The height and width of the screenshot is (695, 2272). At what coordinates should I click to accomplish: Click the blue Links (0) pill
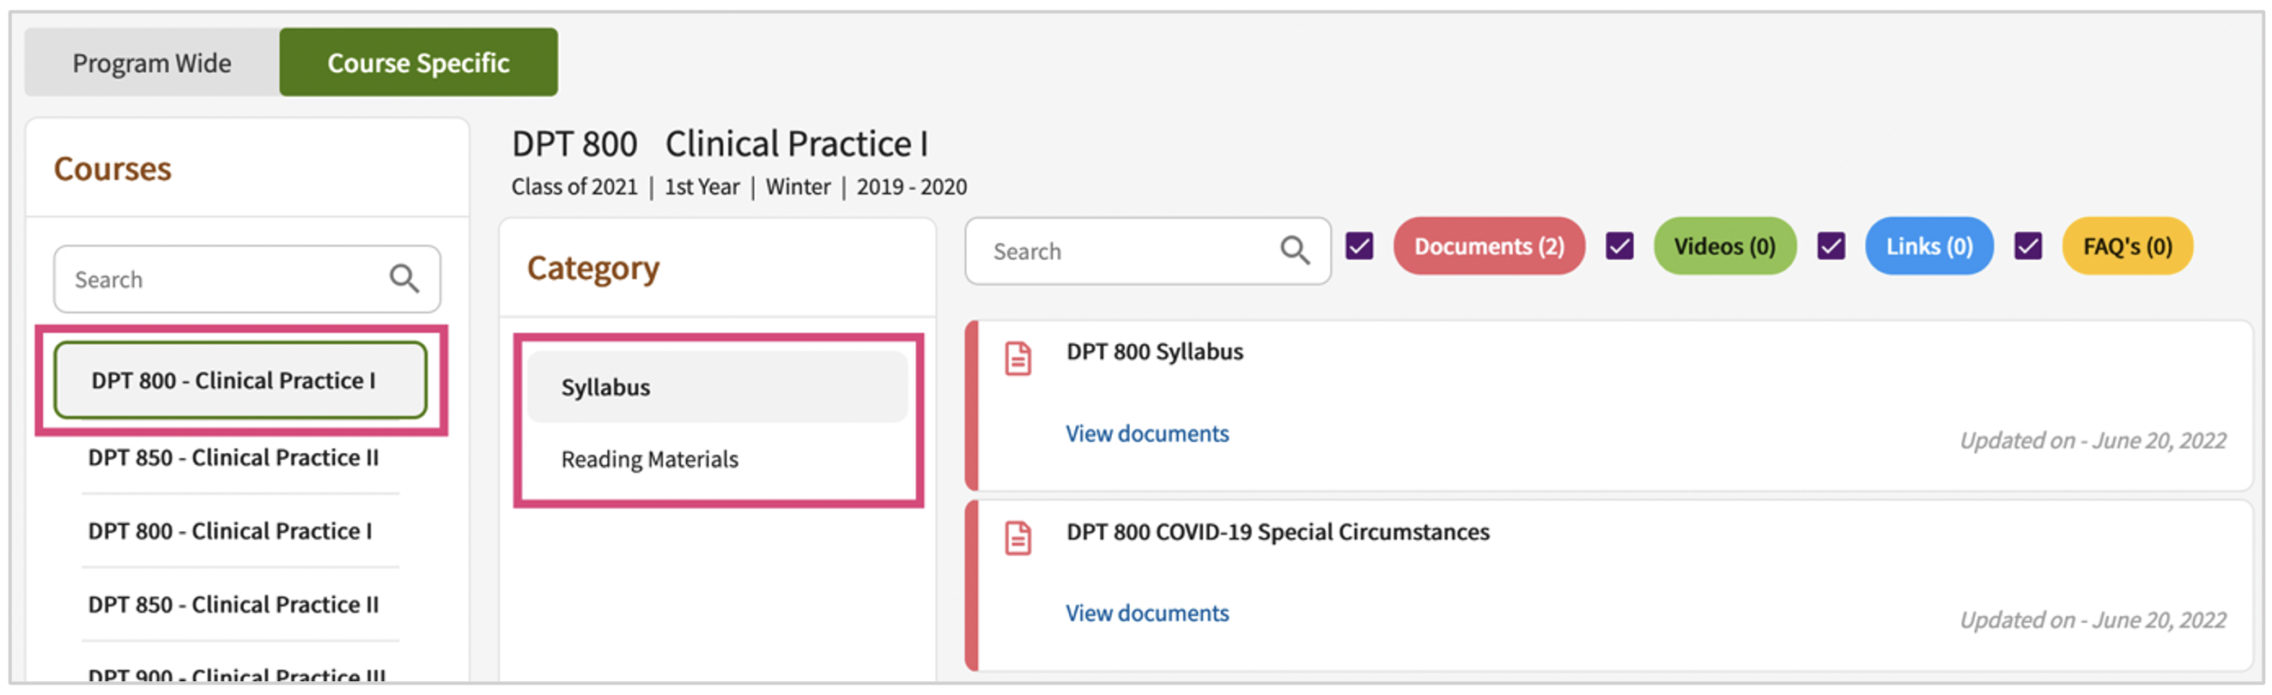point(1929,246)
